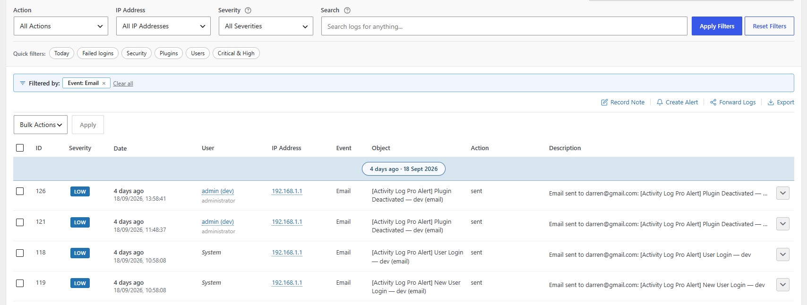The width and height of the screenshot is (807, 305).
Task: Click the Event column header
Action: (x=343, y=148)
